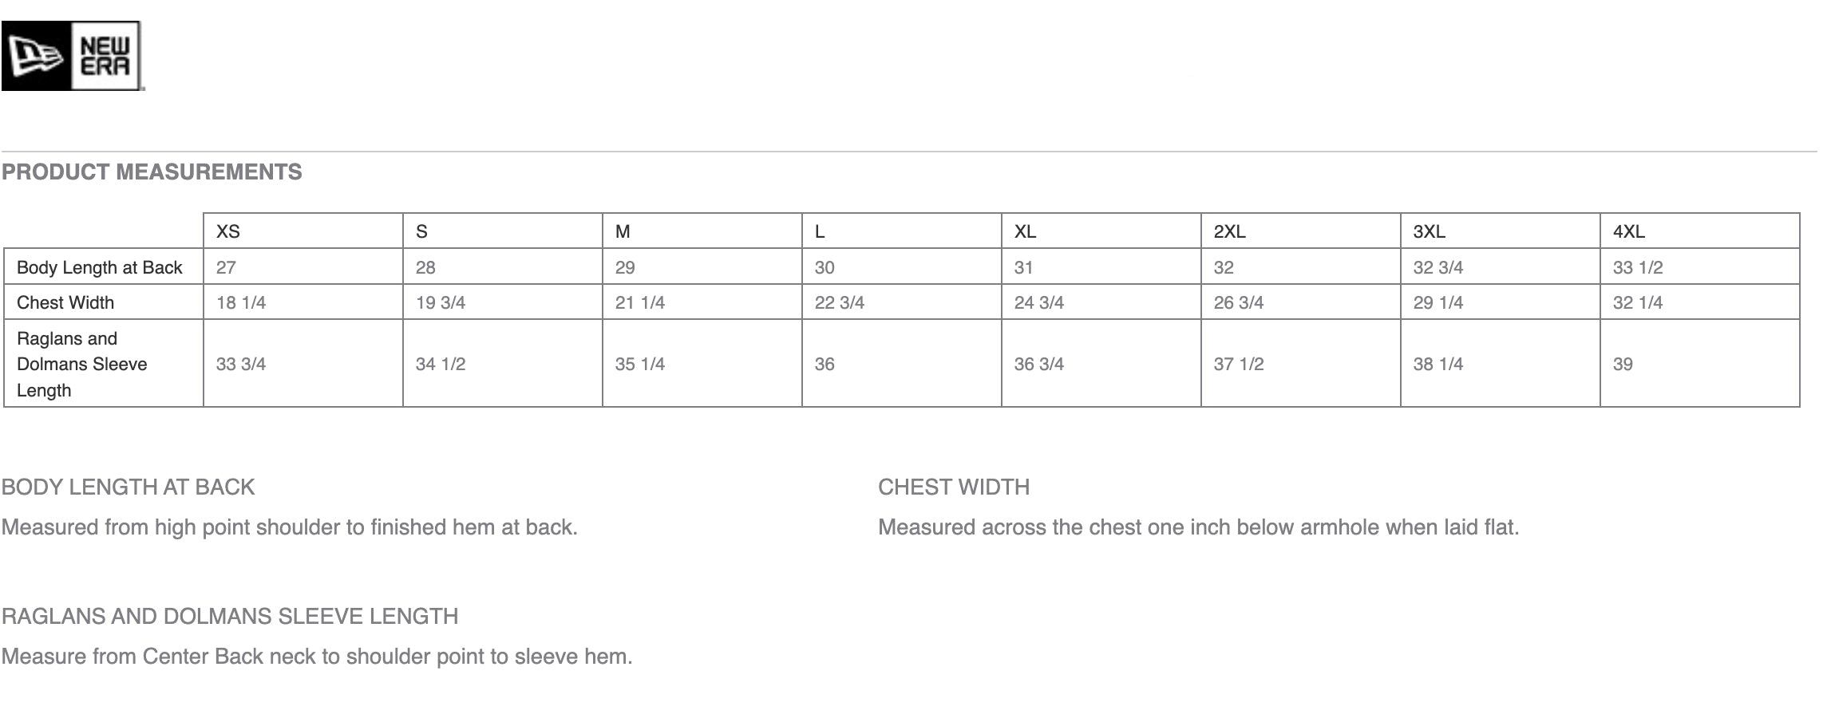The image size is (1831, 718).
Task: Select the 4XL size column header
Action: 1628,231
